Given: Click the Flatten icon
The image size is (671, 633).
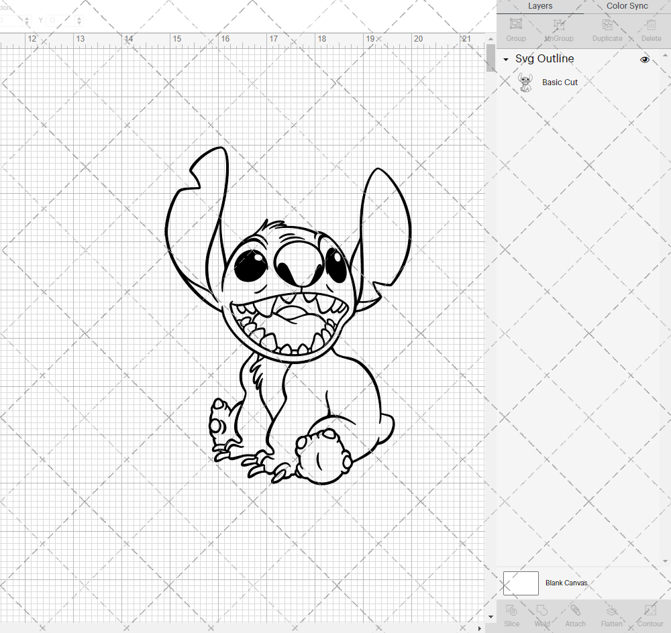Looking at the screenshot, I should tap(611, 610).
